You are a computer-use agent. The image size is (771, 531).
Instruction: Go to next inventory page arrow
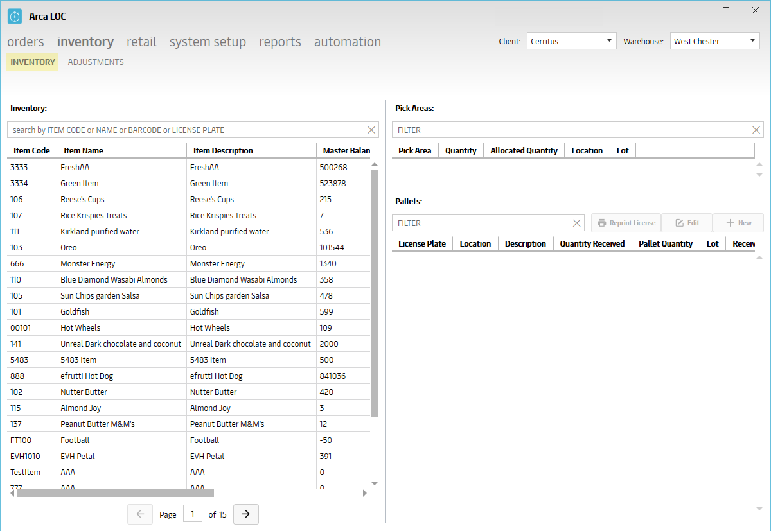246,514
